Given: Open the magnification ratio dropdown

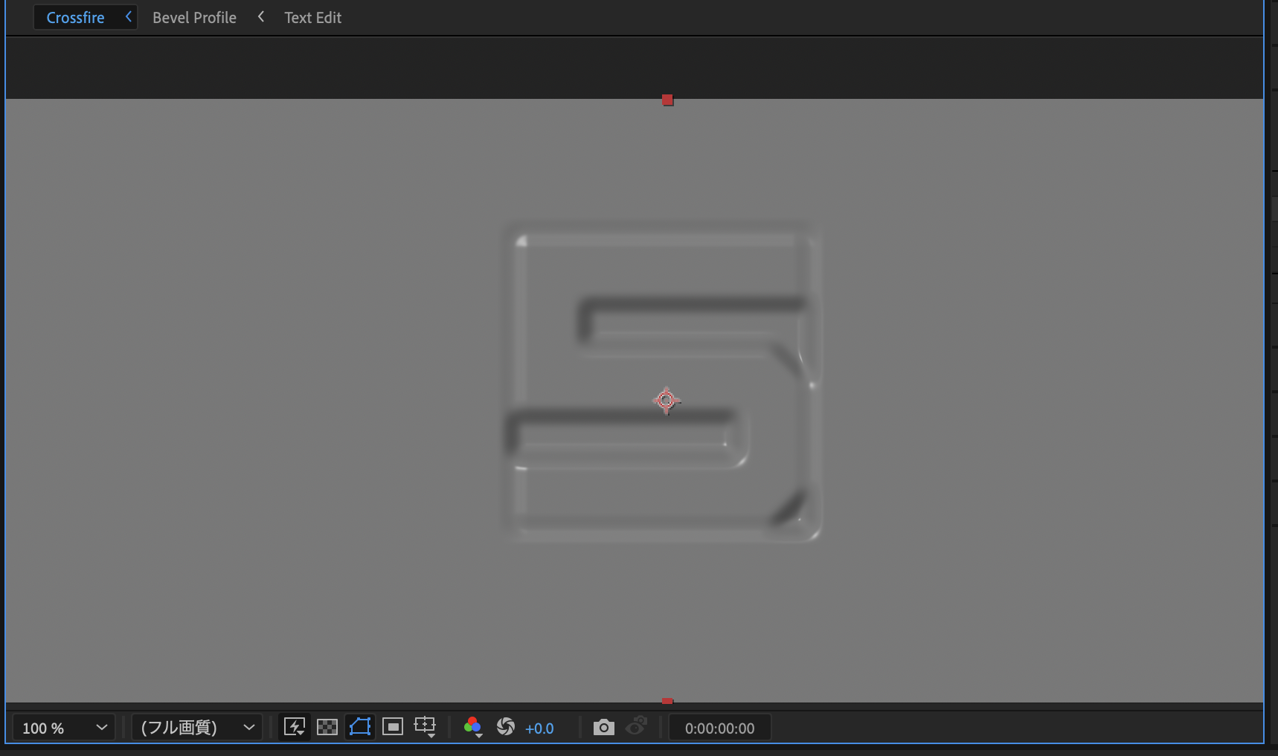Looking at the screenshot, I should (x=63, y=727).
